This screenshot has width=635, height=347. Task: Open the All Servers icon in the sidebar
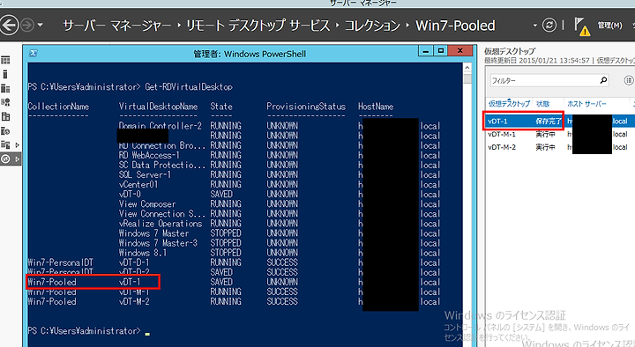pyautogui.click(x=5, y=89)
